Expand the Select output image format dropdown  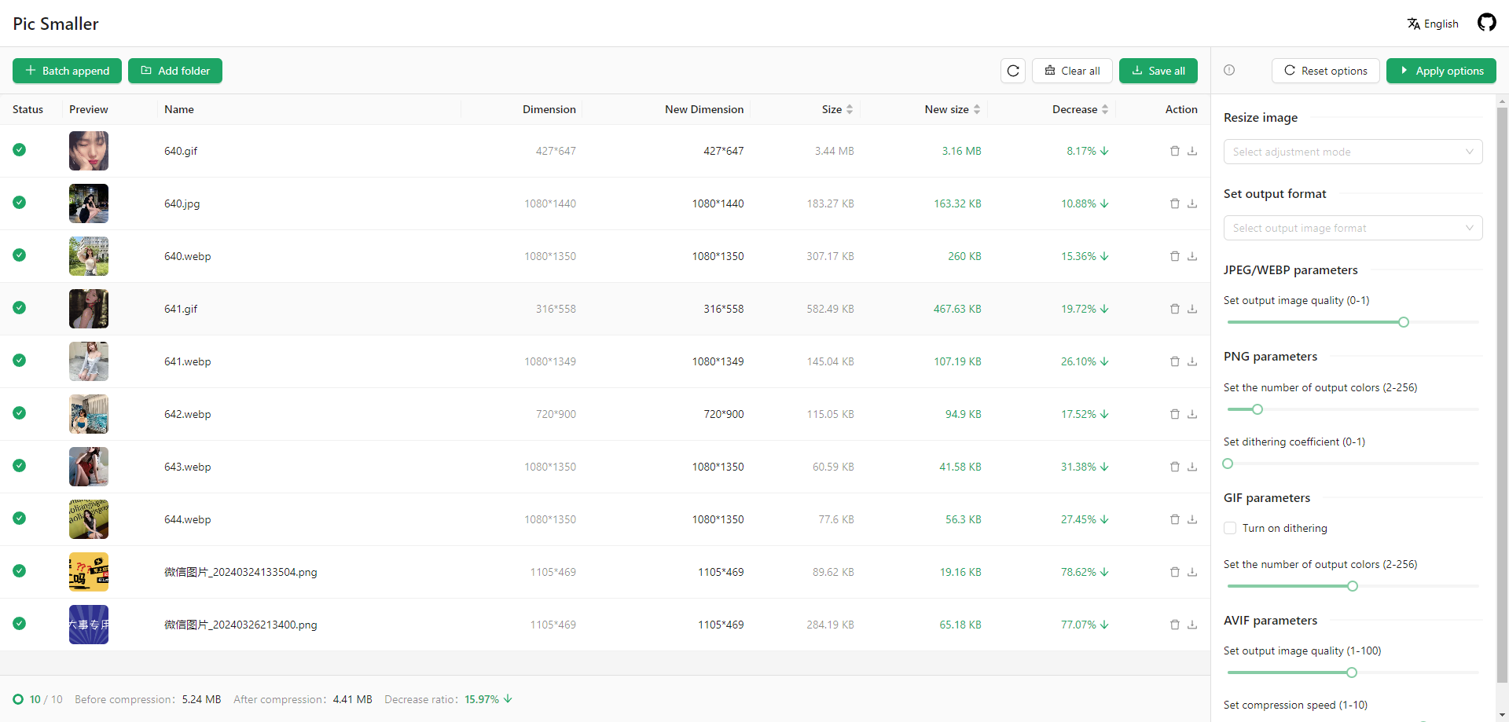[x=1353, y=228]
